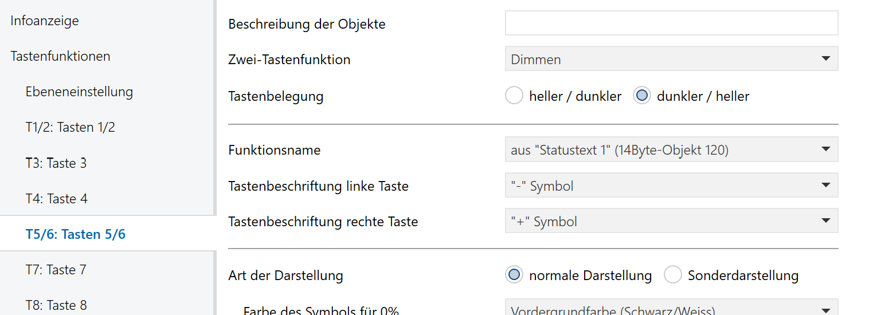Select T1/2: Tasten 1/2 entry
The height and width of the screenshot is (315, 877).
(71, 127)
